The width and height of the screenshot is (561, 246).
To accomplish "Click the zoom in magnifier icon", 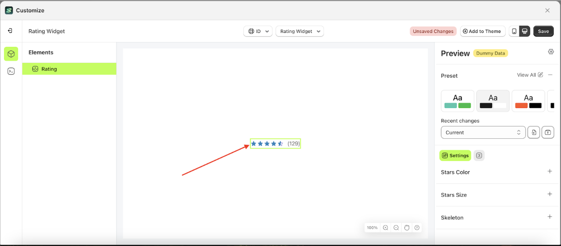I will 385,228.
